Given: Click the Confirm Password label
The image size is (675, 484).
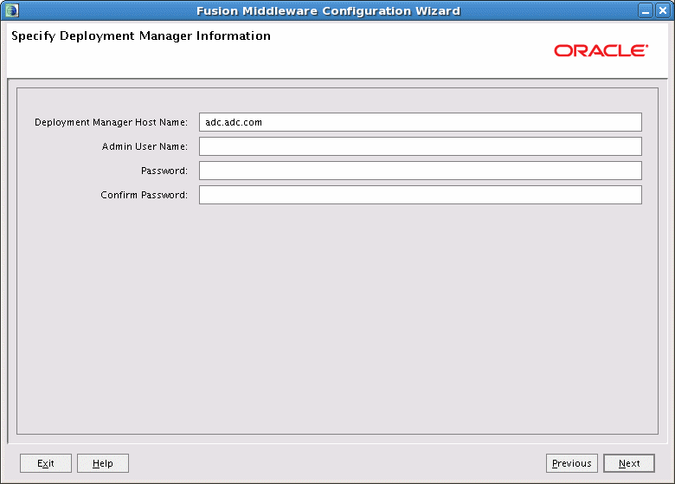Looking at the screenshot, I should point(145,195).
